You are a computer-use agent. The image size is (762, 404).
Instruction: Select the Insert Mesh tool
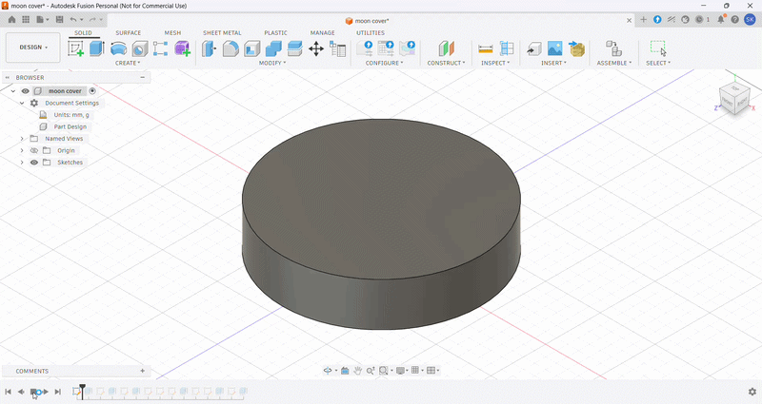[x=577, y=48]
